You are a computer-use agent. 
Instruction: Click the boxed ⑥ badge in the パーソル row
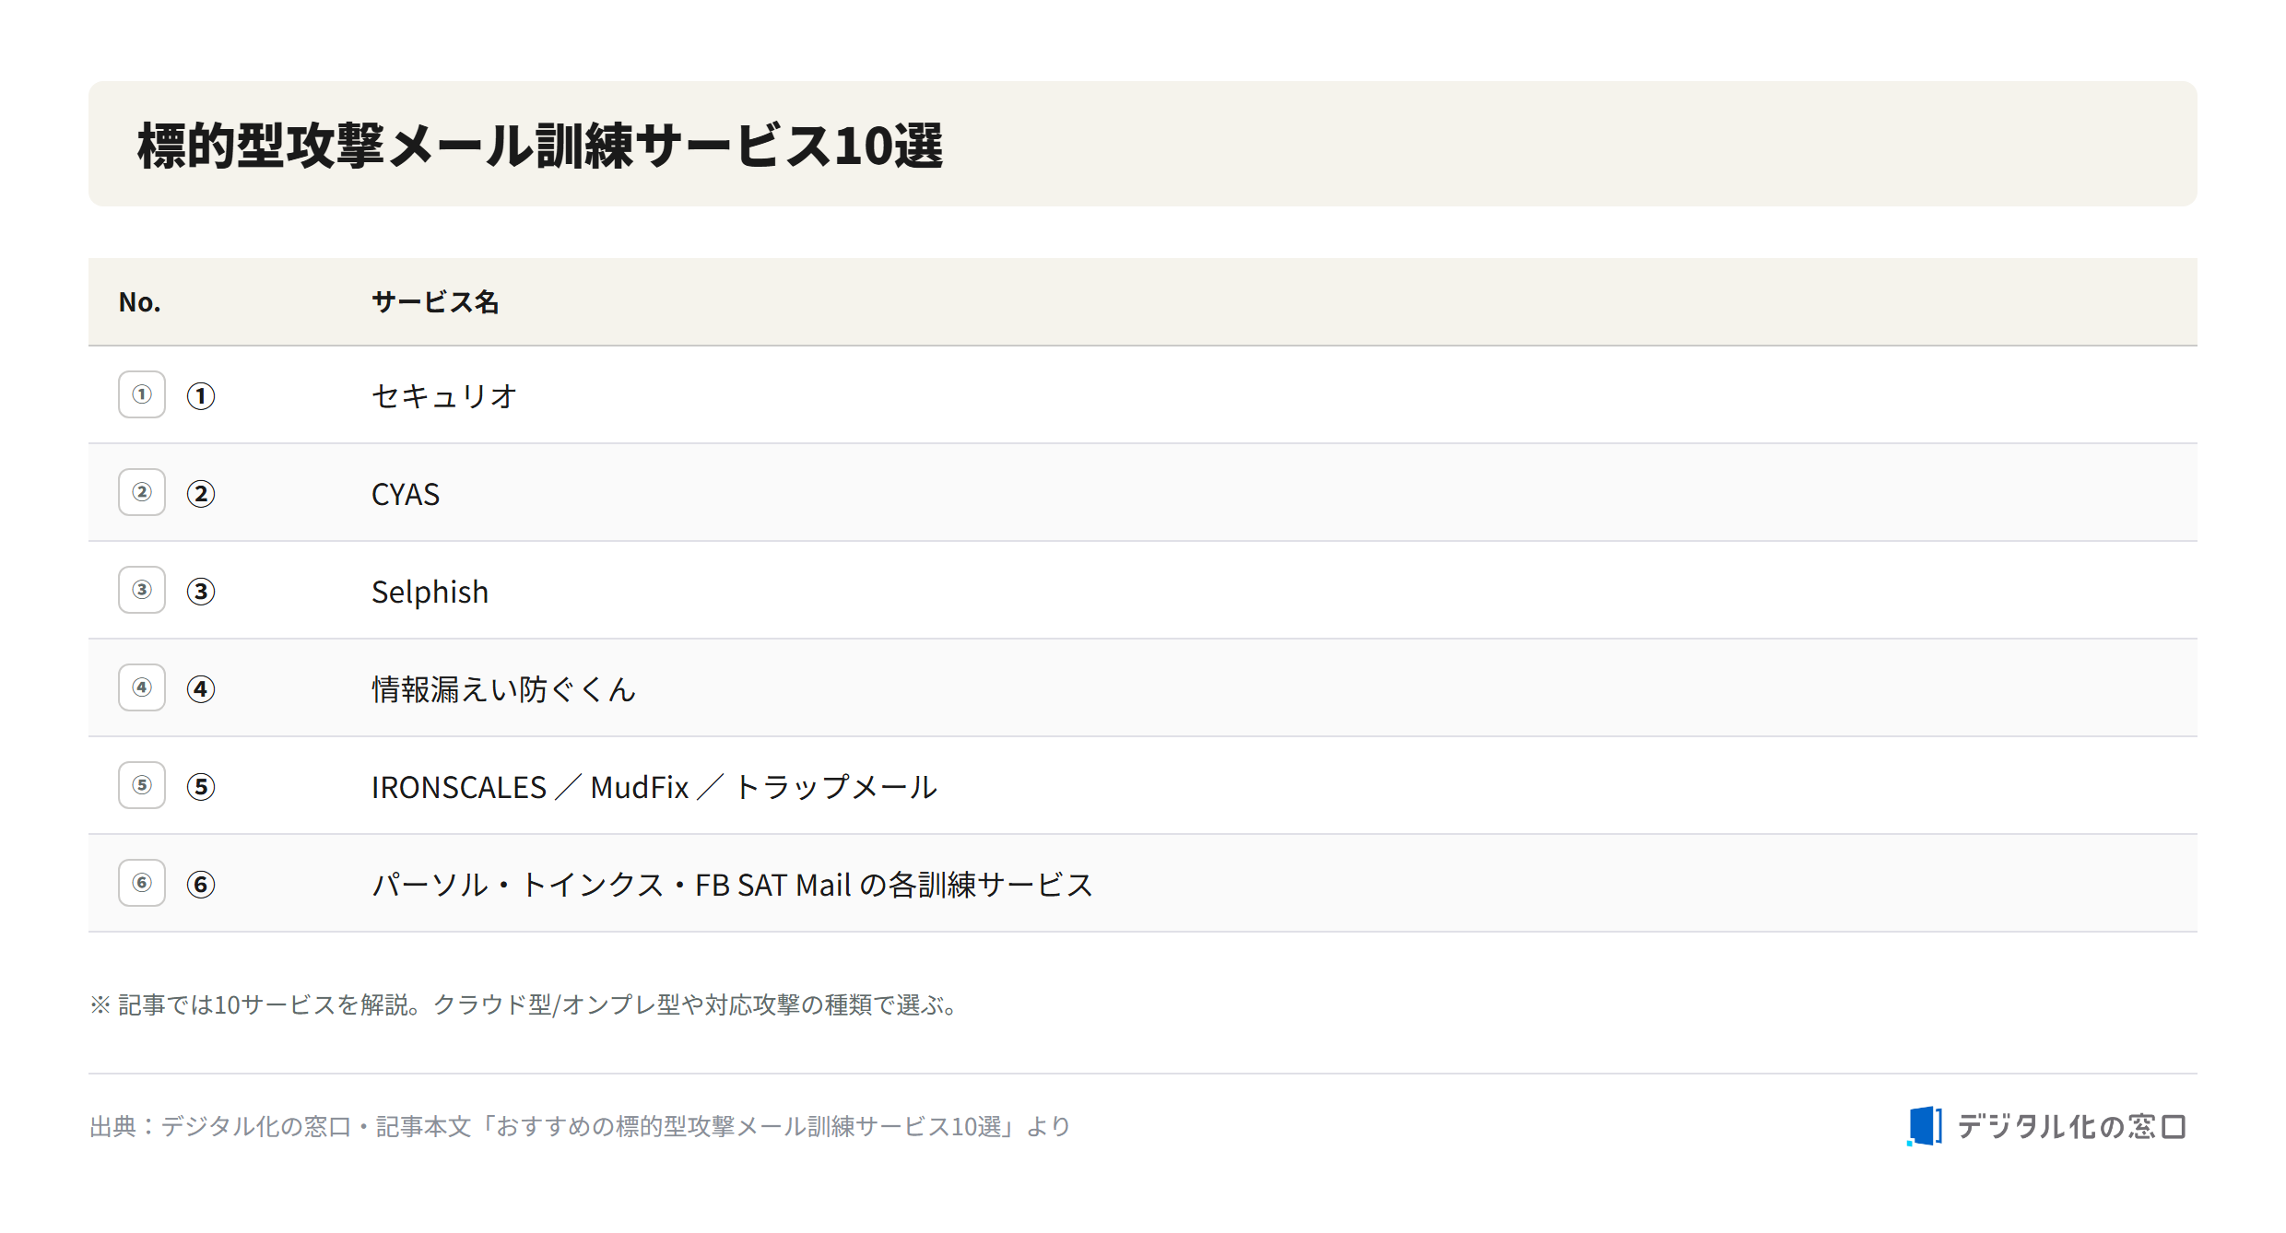[x=142, y=883]
